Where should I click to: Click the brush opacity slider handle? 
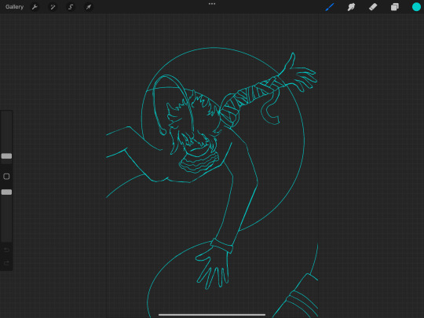pos(6,192)
